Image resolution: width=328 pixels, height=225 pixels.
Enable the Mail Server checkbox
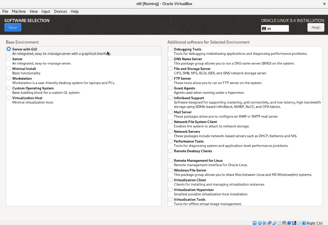pos(170,112)
